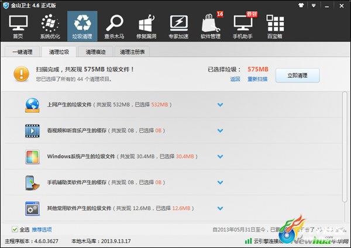Click the Windows系统产生的垃圾文件 row text
The height and width of the screenshot is (248, 351).
pos(122,156)
